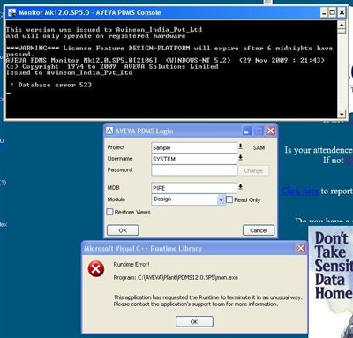Minimize the AVEVA PDMS Login window
Viewport: 353px width, 338px height.
click(x=247, y=131)
